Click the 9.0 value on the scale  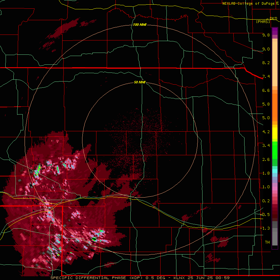(x=266, y=49)
